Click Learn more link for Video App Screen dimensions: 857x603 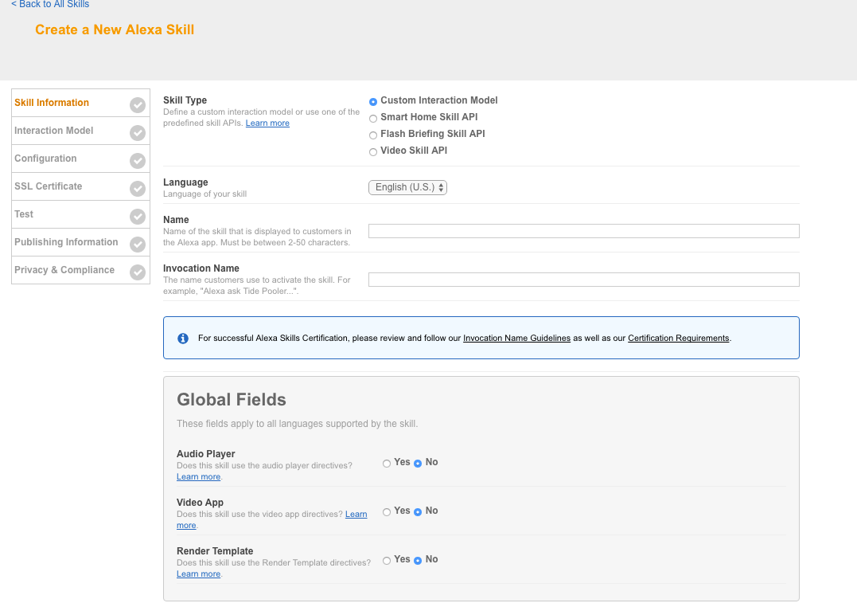click(x=356, y=515)
